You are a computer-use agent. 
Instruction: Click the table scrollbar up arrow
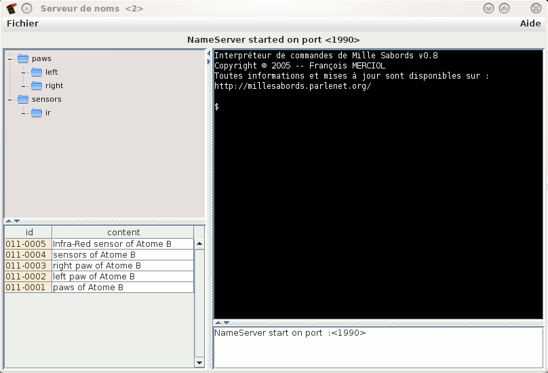(x=199, y=243)
